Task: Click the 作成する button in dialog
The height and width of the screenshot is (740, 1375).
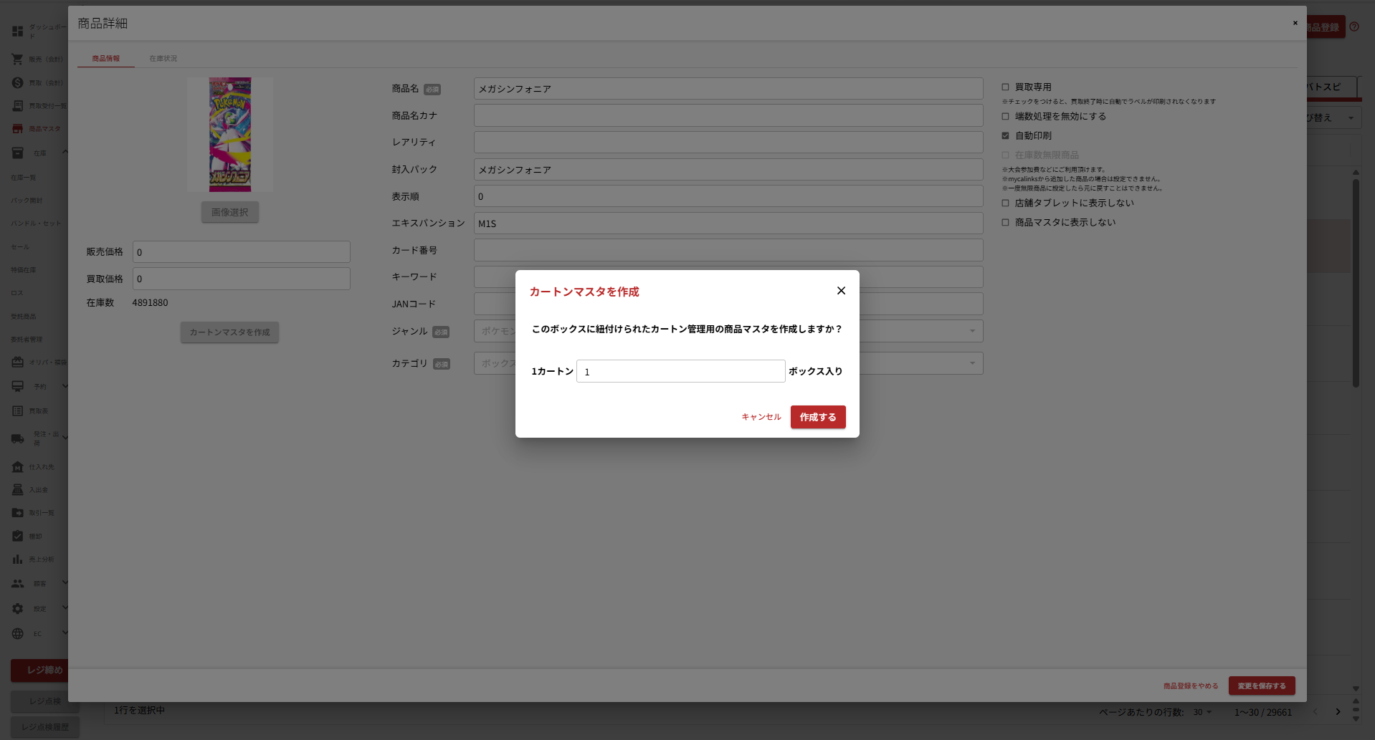Action: click(817, 417)
